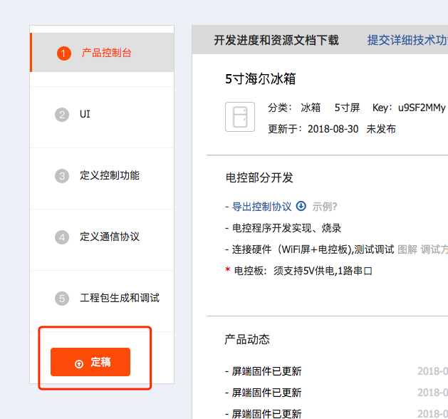View the 示例? example link
The width and height of the screenshot is (448, 419).
325,207
